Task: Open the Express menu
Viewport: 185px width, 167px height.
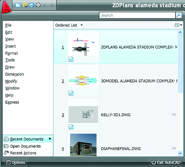Action: [x=12, y=102]
